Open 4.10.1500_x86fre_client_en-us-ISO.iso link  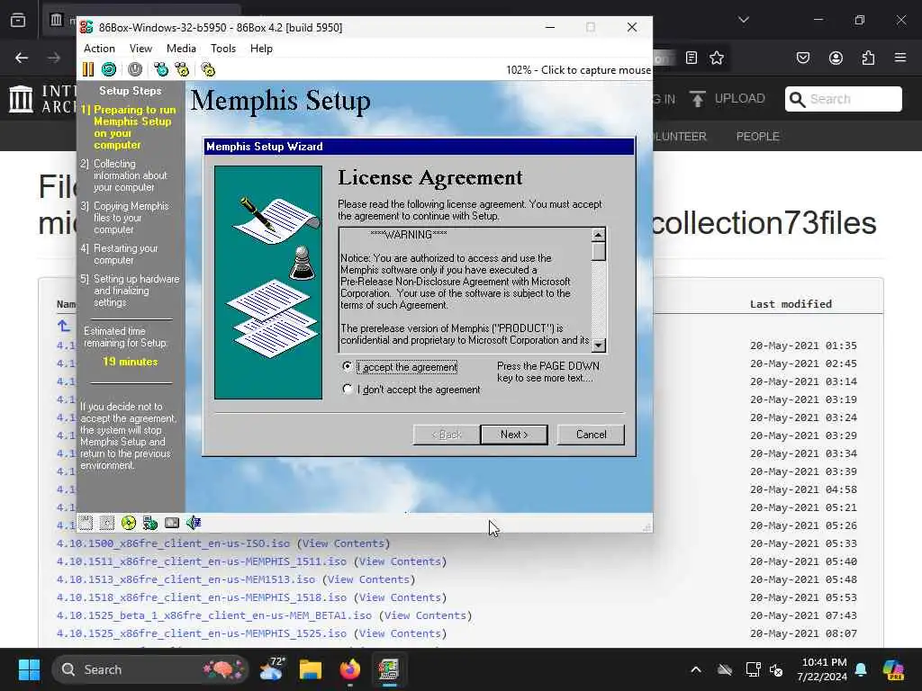(x=173, y=543)
